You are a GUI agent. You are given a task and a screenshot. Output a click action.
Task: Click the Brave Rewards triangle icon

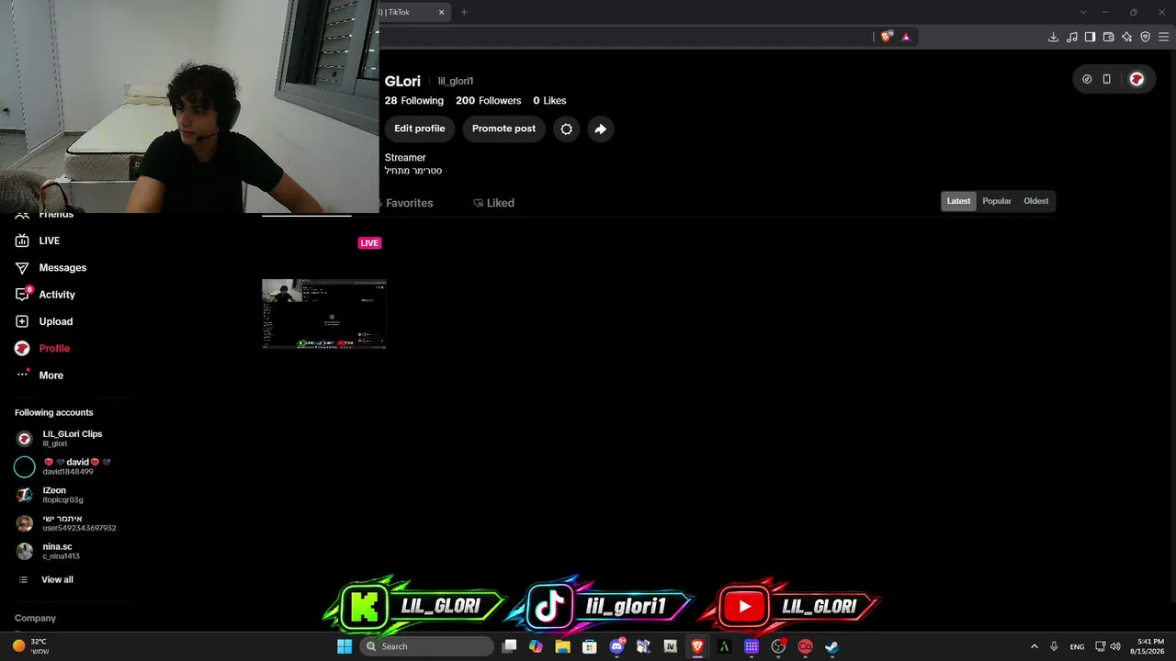coord(906,37)
